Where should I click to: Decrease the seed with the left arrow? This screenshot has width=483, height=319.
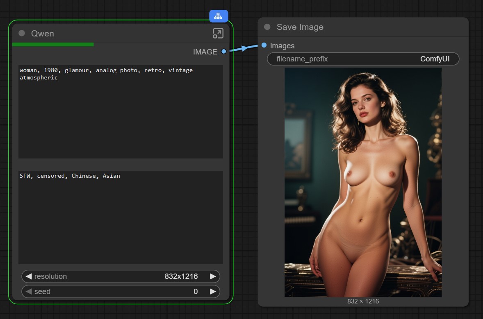(29, 292)
